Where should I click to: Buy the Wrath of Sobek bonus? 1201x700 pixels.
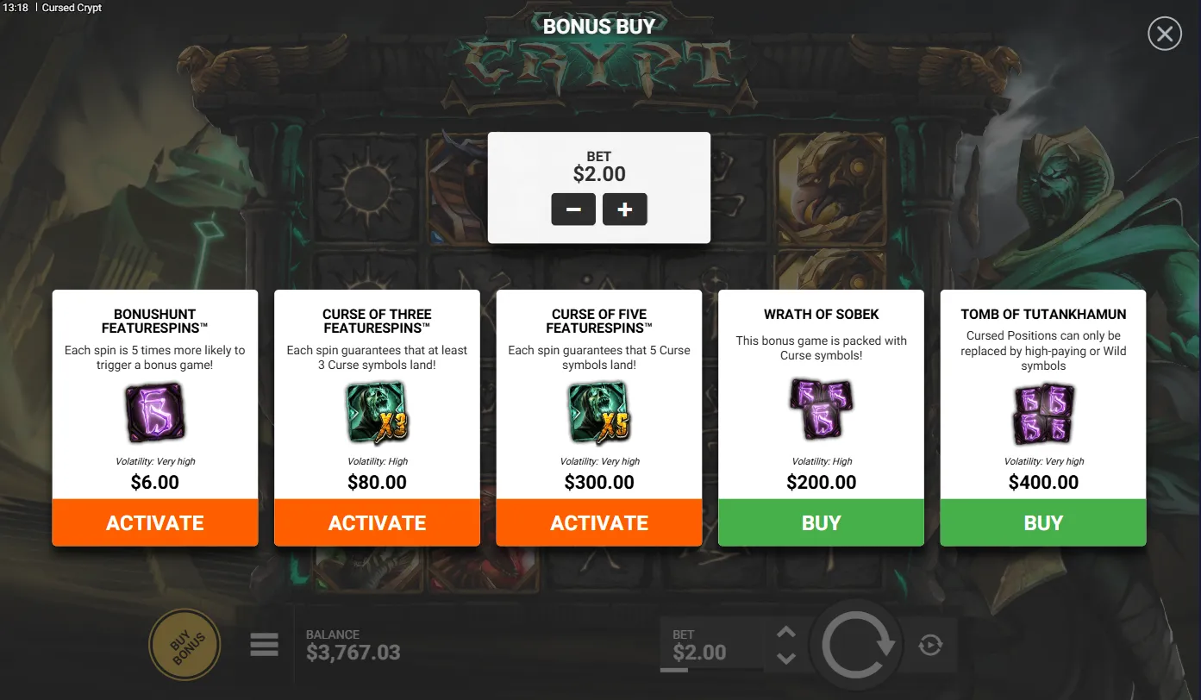pyautogui.click(x=821, y=522)
